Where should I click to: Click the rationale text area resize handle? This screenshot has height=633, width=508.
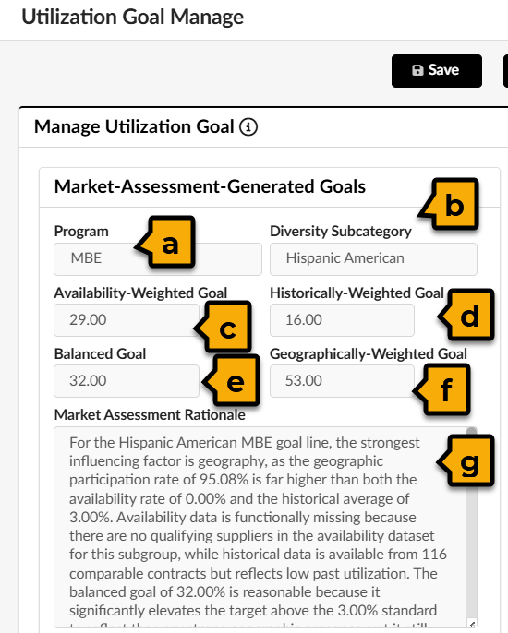pos(472,624)
